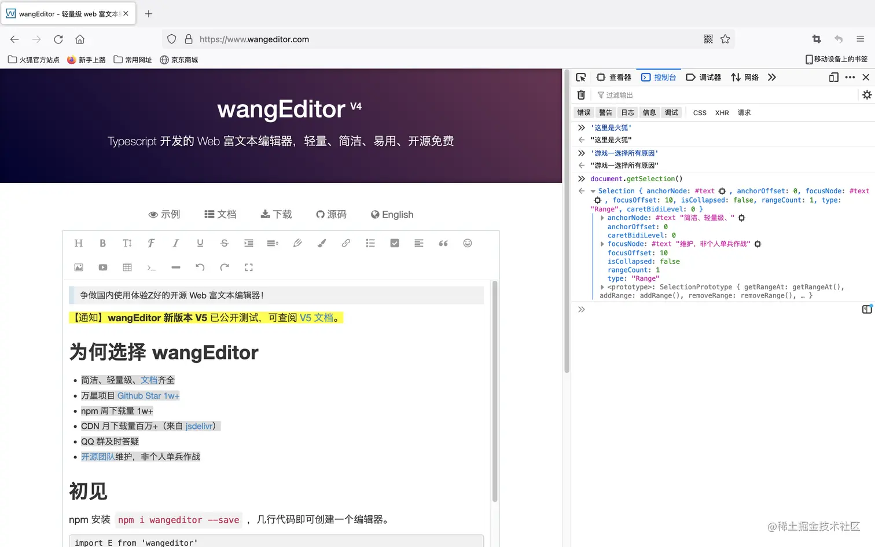The image size is (875, 547).
Task: Open the code block tool
Action: point(151,267)
